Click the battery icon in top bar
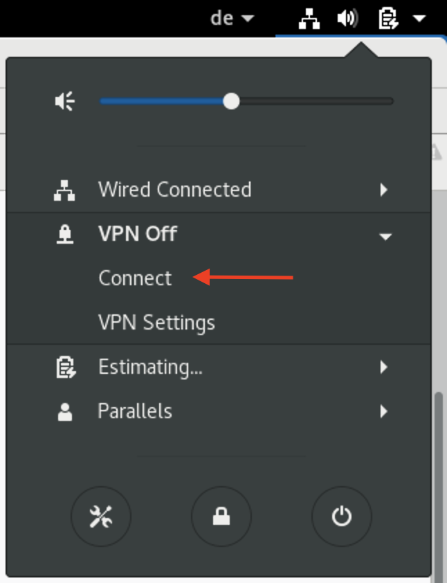The image size is (447, 583). coord(388,19)
